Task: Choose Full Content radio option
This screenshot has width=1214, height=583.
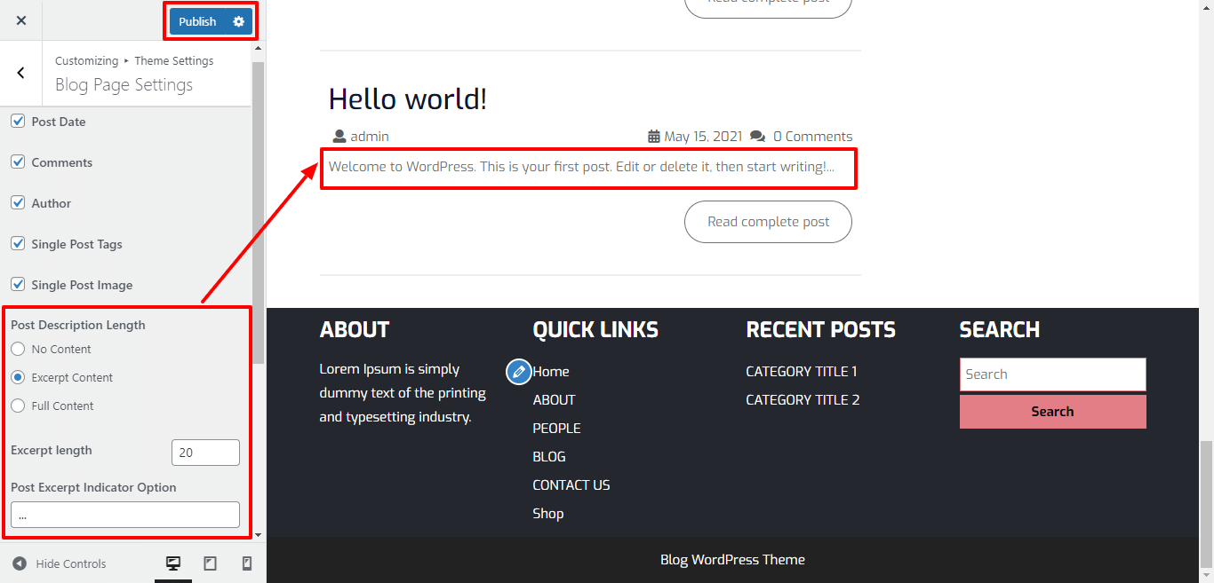Action: (18, 406)
